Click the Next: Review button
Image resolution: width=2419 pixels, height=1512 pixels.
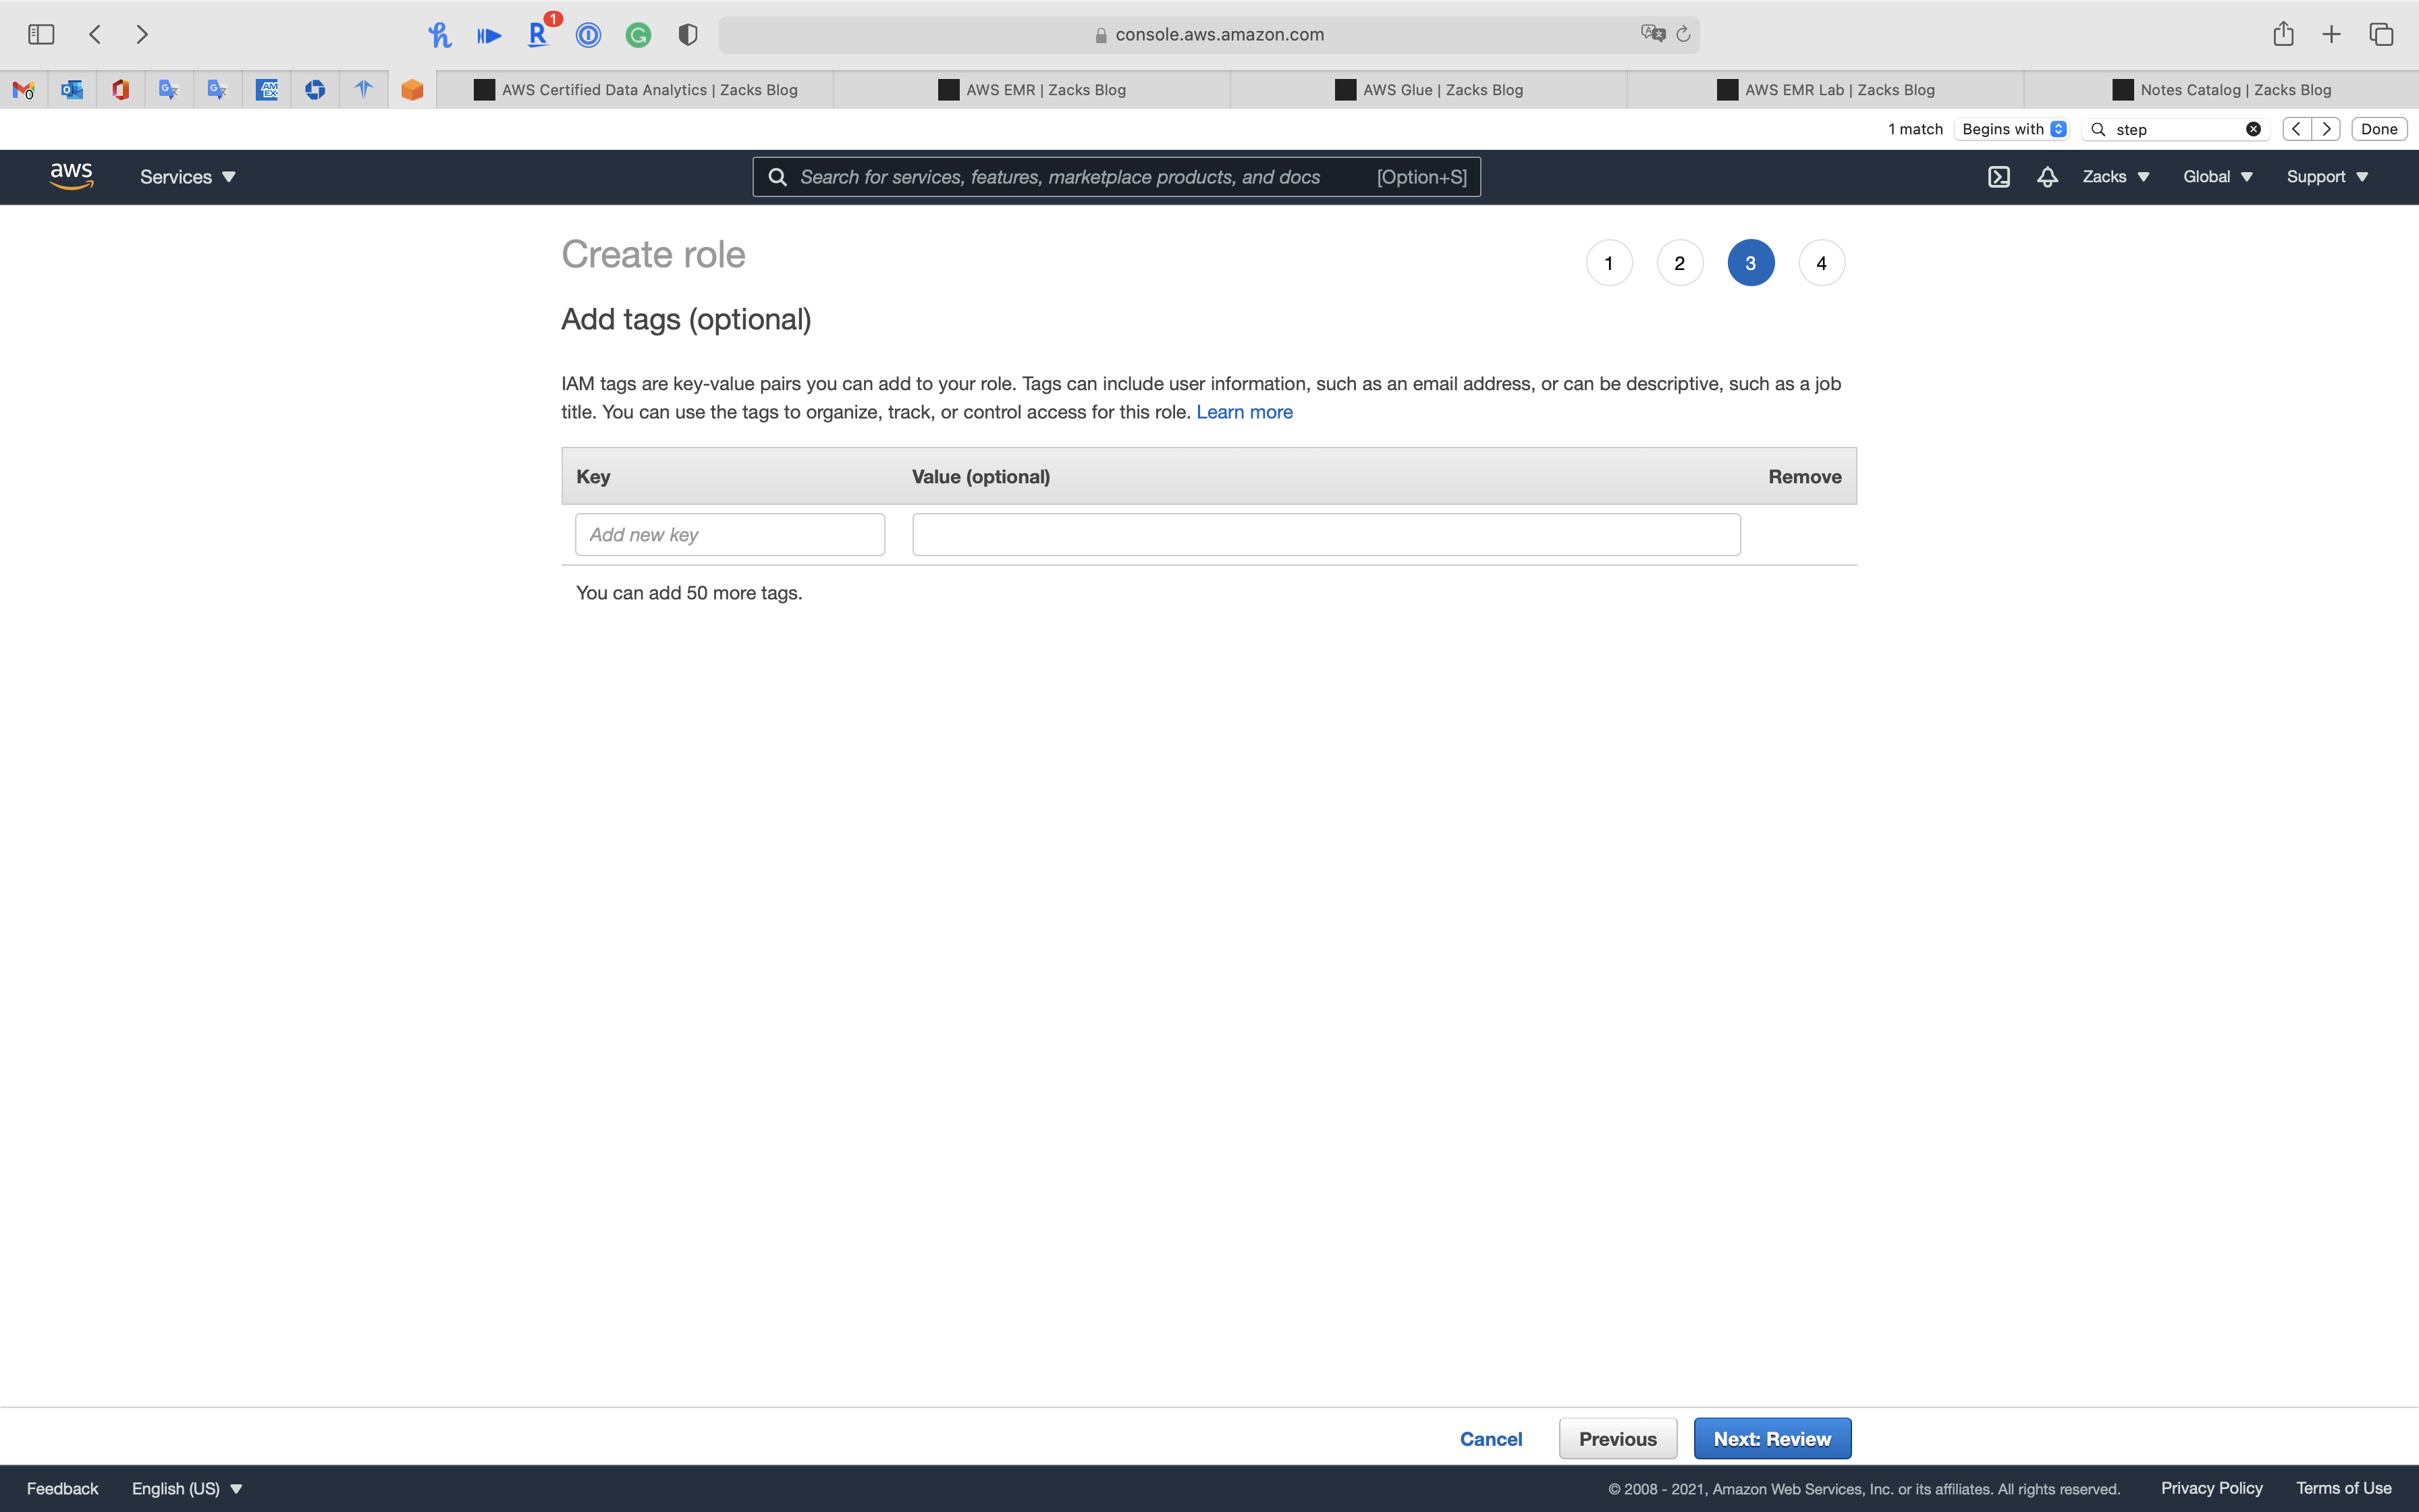(x=1771, y=1438)
